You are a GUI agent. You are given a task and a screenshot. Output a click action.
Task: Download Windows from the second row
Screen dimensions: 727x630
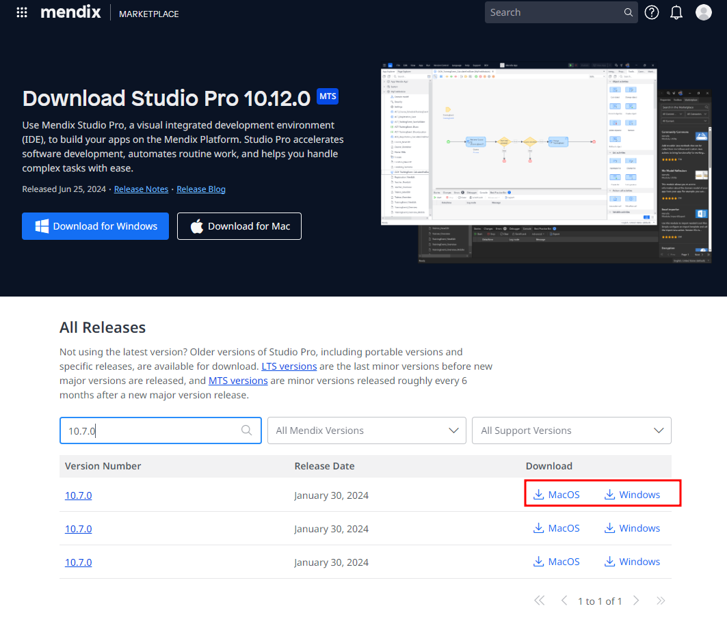tap(632, 528)
